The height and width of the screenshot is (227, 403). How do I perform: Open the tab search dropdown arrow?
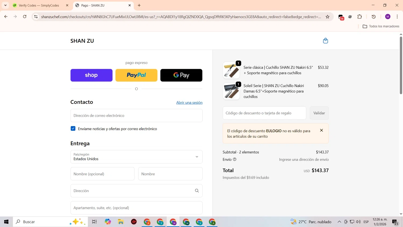[5, 5]
